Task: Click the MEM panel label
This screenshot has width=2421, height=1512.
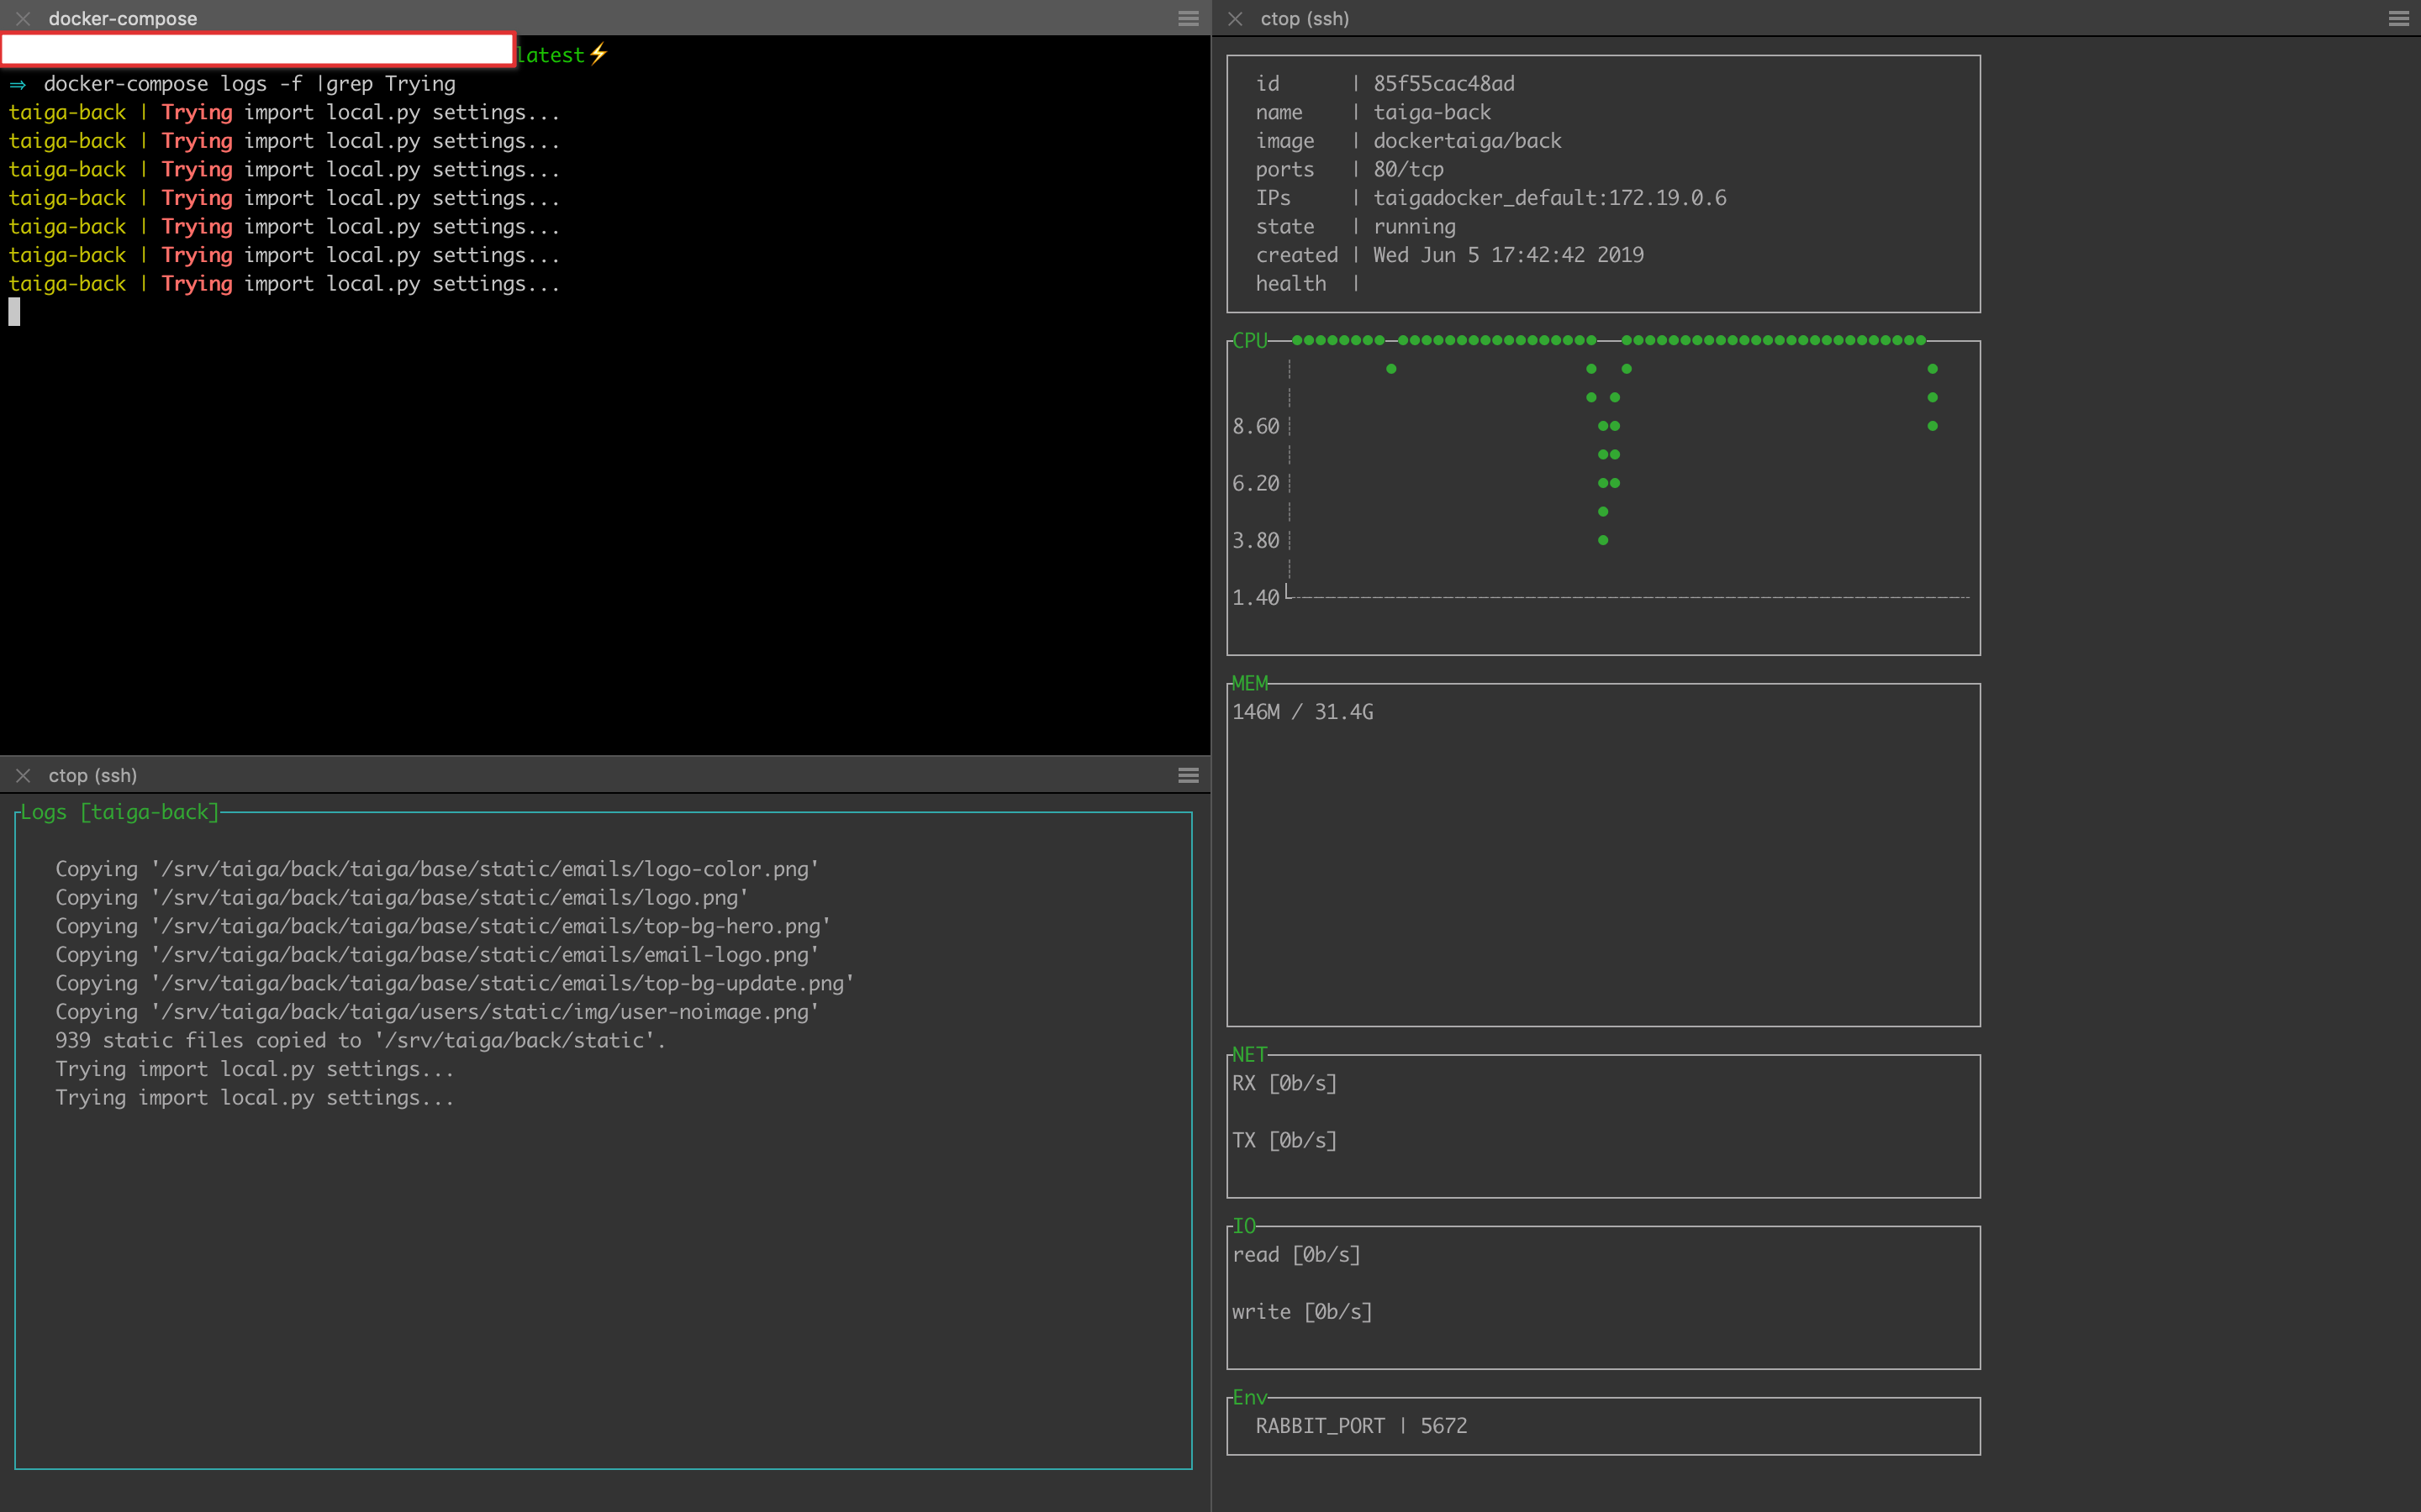Action: (1249, 683)
